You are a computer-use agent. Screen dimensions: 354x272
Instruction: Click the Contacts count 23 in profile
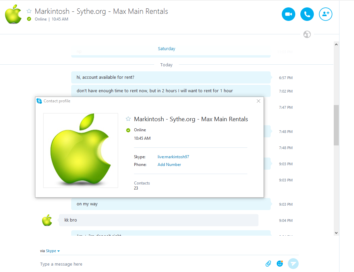coord(136,188)
